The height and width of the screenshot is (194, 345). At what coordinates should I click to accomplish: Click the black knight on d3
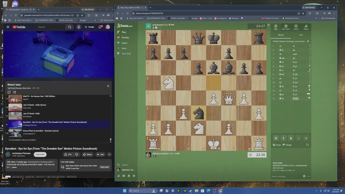(x=199, y=113)
